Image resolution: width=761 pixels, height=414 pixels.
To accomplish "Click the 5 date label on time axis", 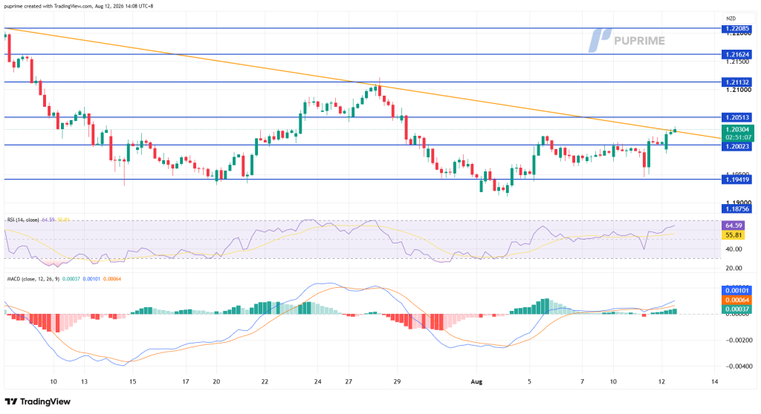I will coord(529,382).
